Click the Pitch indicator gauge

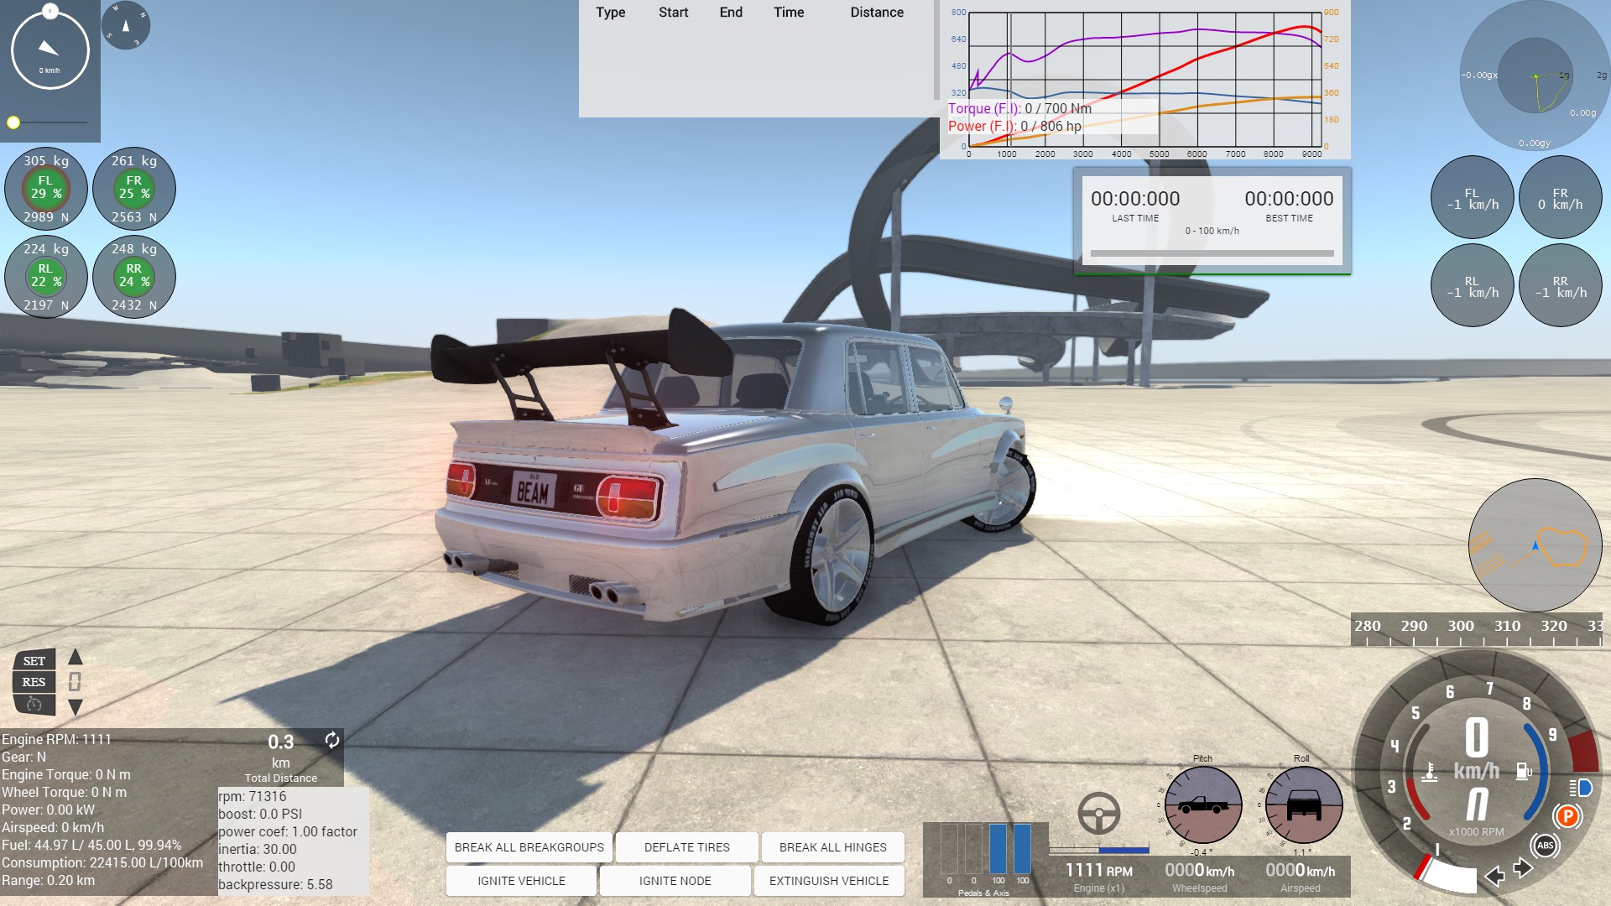[1202, 805]
